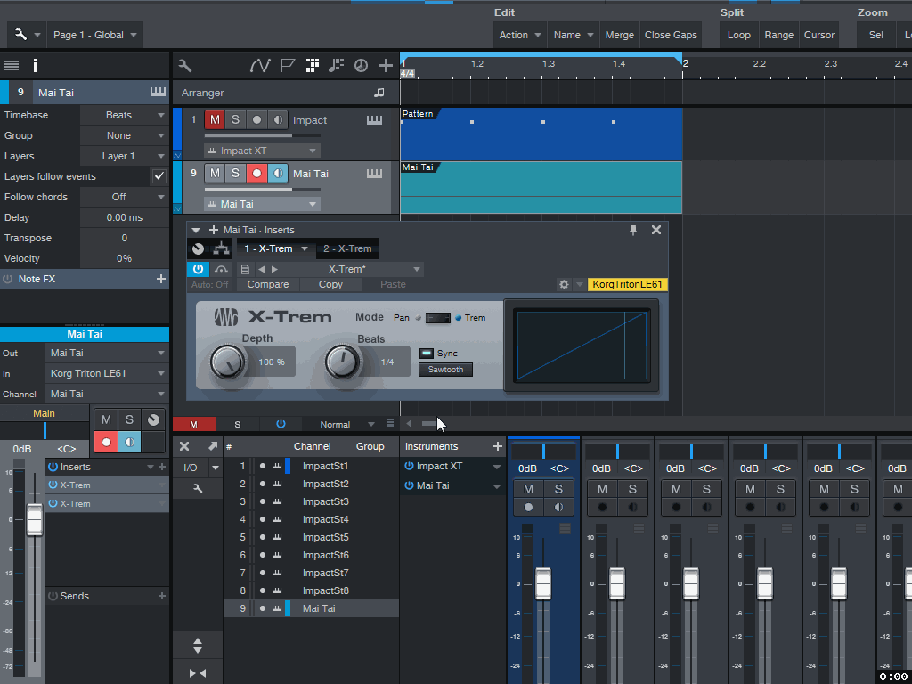Select ImpactSt5 channel in the list
Screen dimensions: 912x684
[x=325, y=537]
